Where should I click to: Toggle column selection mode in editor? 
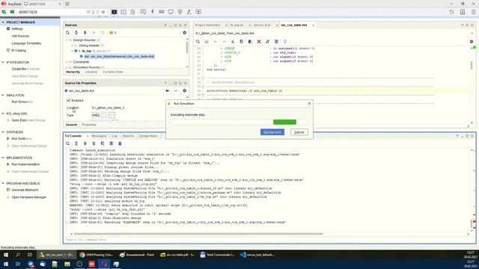276,42
